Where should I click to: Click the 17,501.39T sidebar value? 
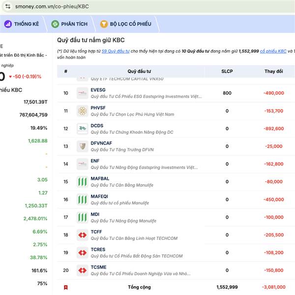(35, 102)
